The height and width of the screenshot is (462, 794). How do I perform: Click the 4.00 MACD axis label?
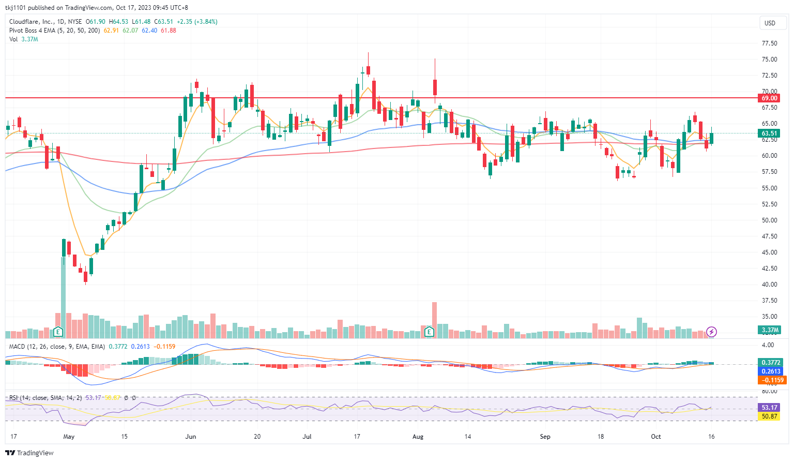(x=768, y=345)
